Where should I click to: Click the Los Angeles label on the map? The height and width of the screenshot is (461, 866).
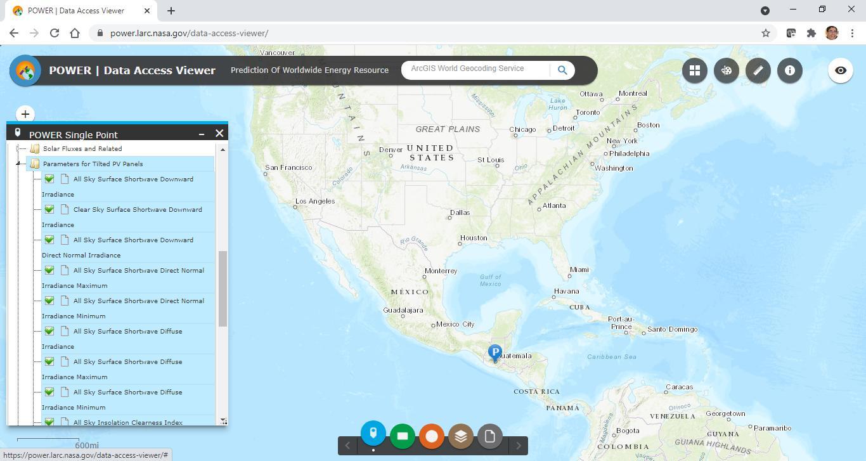315,201
